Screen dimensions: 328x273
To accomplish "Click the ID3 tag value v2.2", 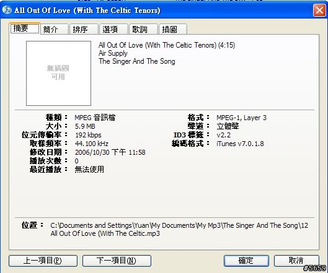I will (224, 135).
